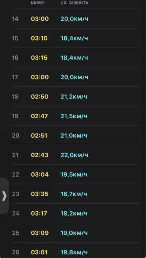Select split 25 time 03:09
This screenshot has width=146, height=258.
pyautogui.click(x=40, y=233)
